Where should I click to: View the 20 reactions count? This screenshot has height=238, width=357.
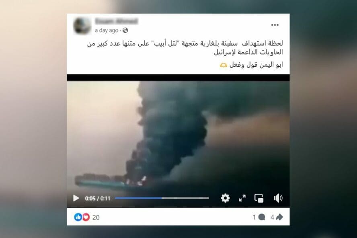[x=96, y=217]
